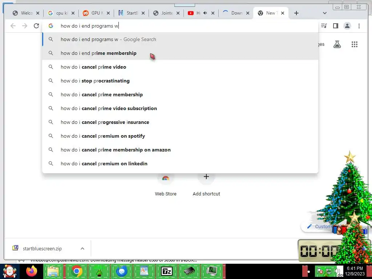
Task: Select suggestion 'how do i cancel prime video'
Action: (180, 67)
